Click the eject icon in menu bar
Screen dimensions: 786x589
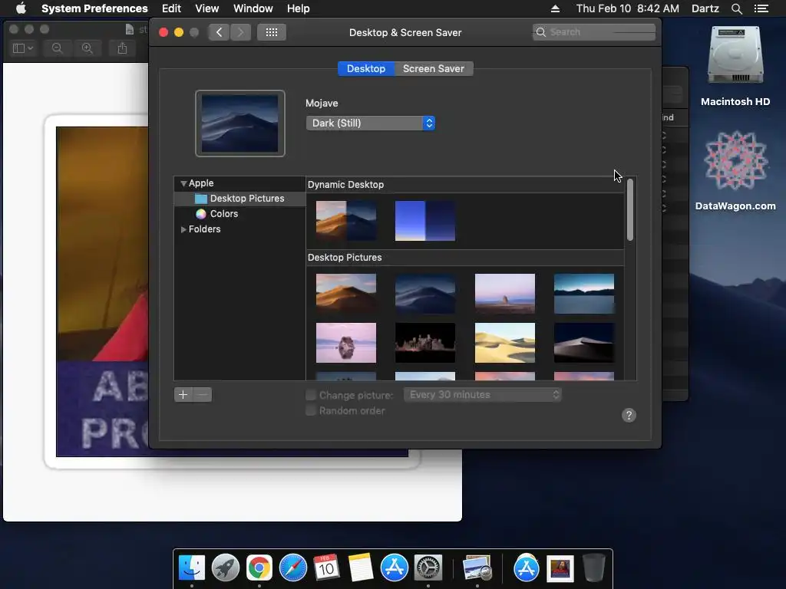[x=555, y=8]
